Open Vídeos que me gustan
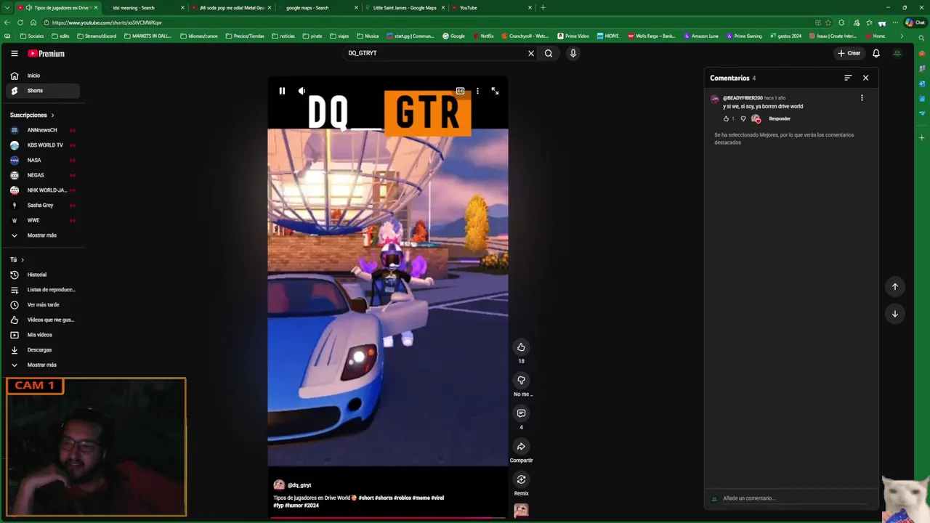 pos(43,320)
